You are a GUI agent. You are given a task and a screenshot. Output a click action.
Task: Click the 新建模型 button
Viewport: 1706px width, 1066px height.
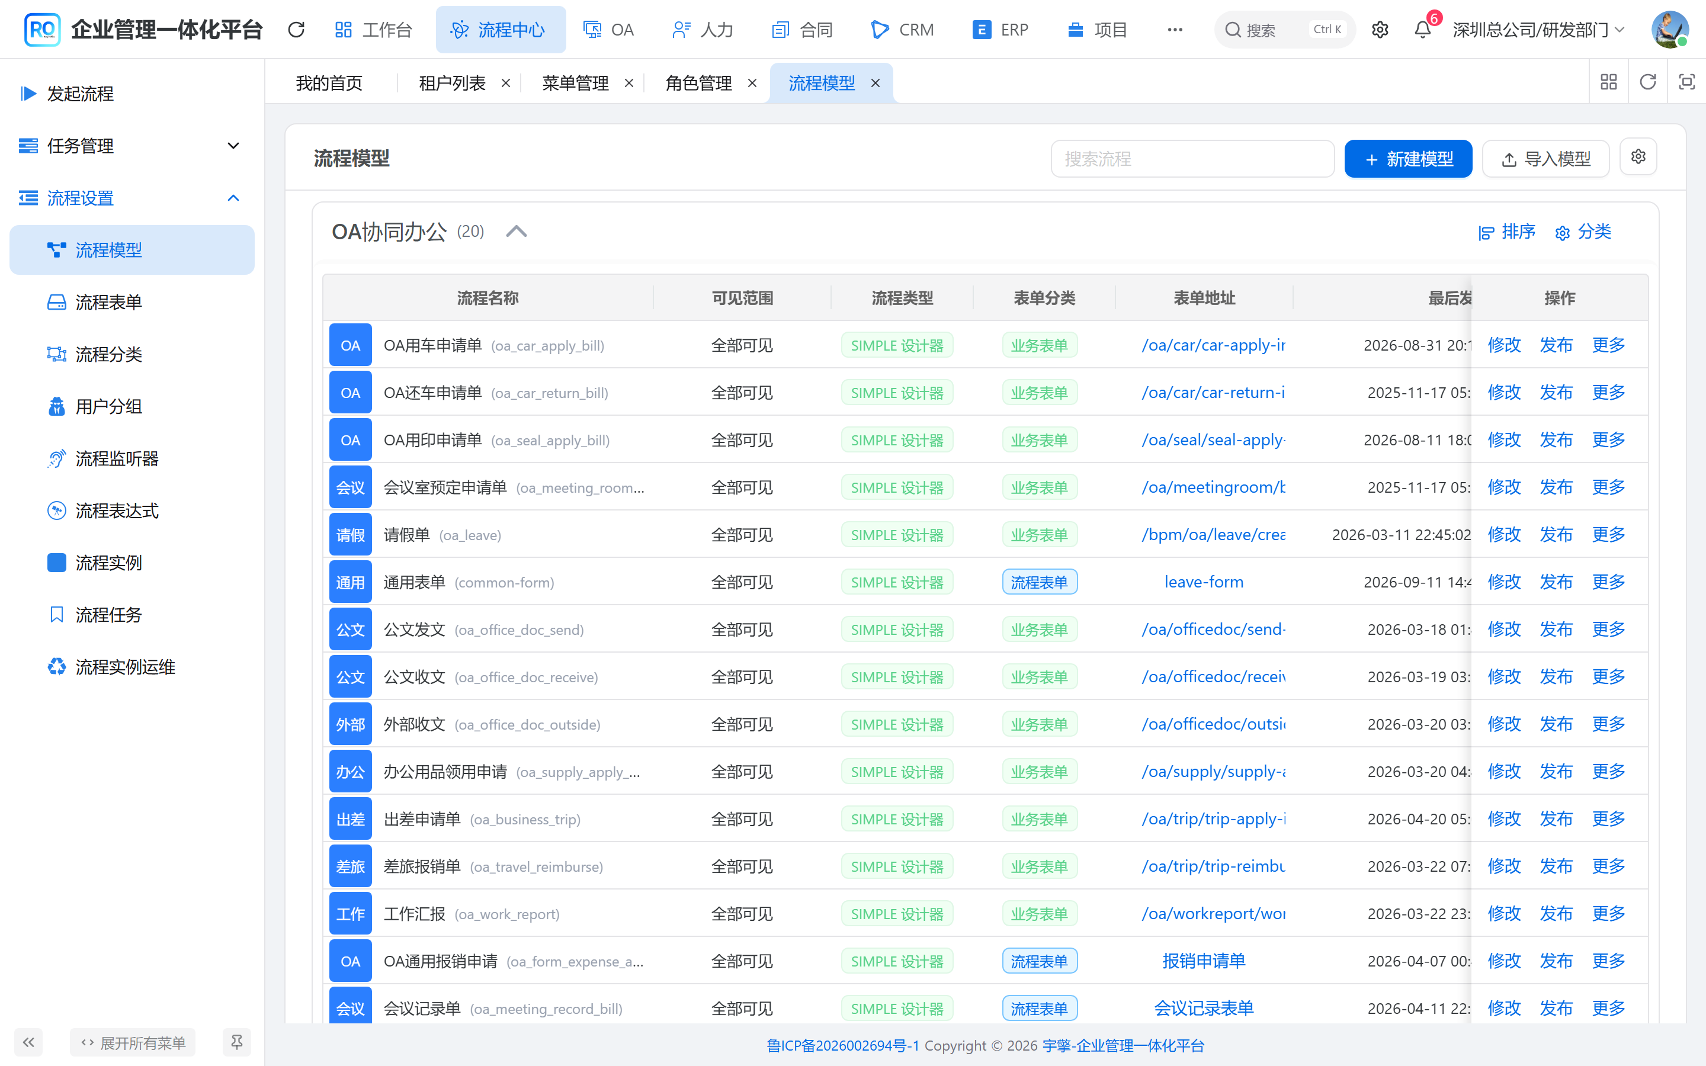coord(1408,159)
